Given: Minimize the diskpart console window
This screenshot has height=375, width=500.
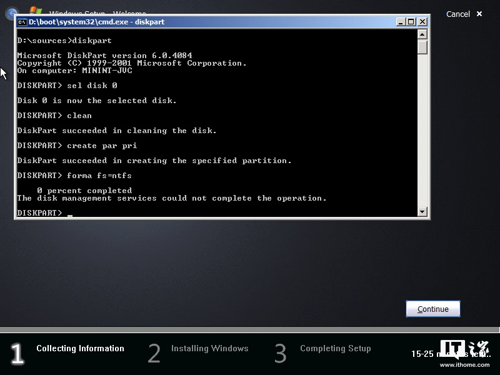Looking at the screenshot, I should pos(400,22).
